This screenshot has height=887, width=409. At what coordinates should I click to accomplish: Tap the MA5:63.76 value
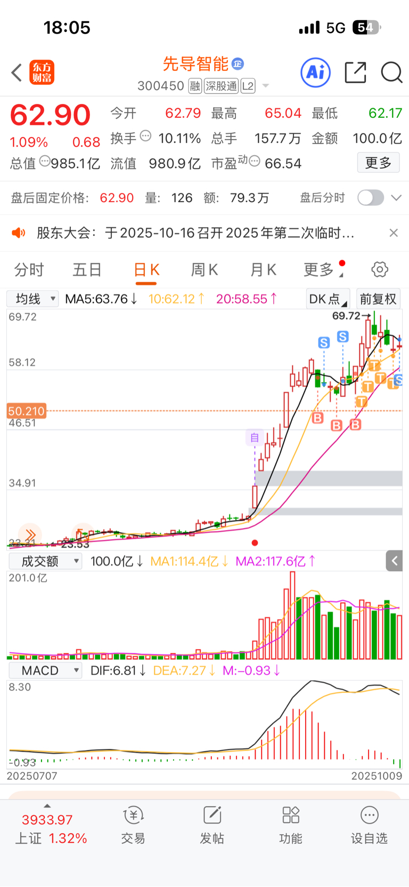tap(101, 299)
